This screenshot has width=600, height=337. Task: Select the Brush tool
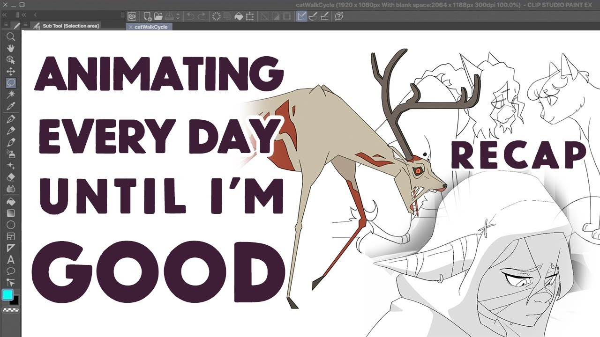10,143
